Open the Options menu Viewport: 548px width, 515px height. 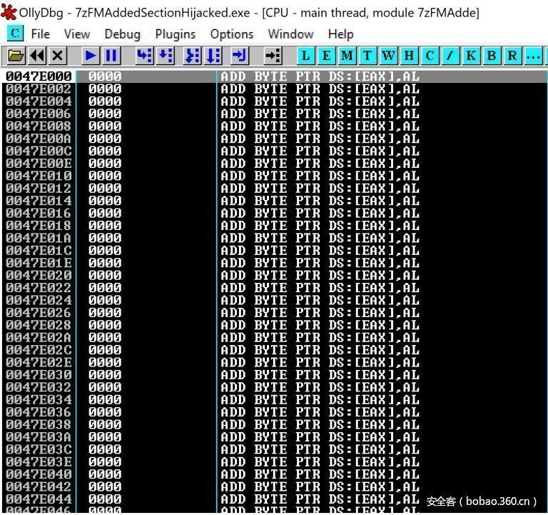click(x=231, y=34)
